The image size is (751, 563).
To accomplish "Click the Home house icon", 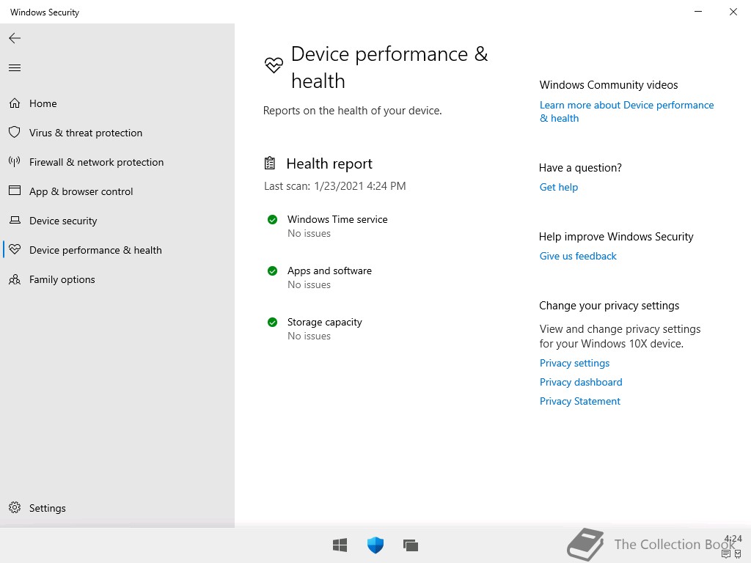I will click(15, 103).
